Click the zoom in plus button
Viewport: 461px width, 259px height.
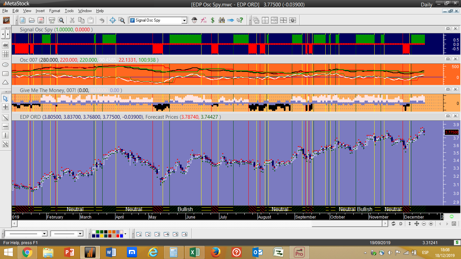tap(431, 224)
